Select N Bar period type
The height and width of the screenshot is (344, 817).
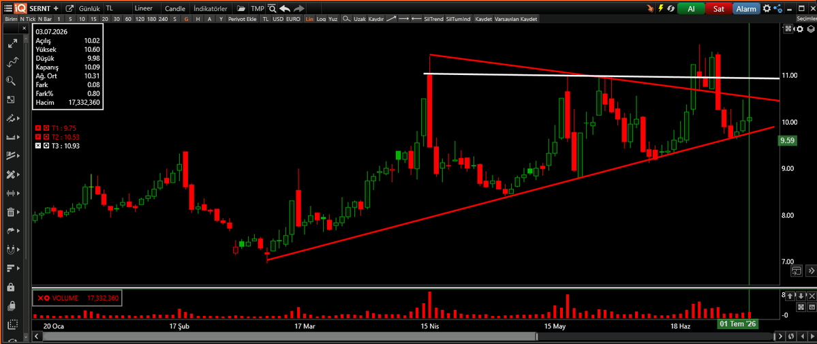(45, 19)
